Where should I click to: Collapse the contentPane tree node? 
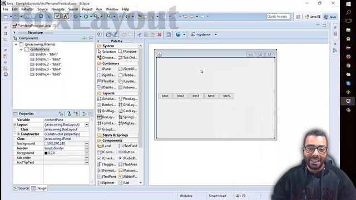21,49
